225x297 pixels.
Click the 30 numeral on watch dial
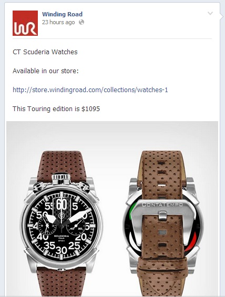(x=62, y=250)
